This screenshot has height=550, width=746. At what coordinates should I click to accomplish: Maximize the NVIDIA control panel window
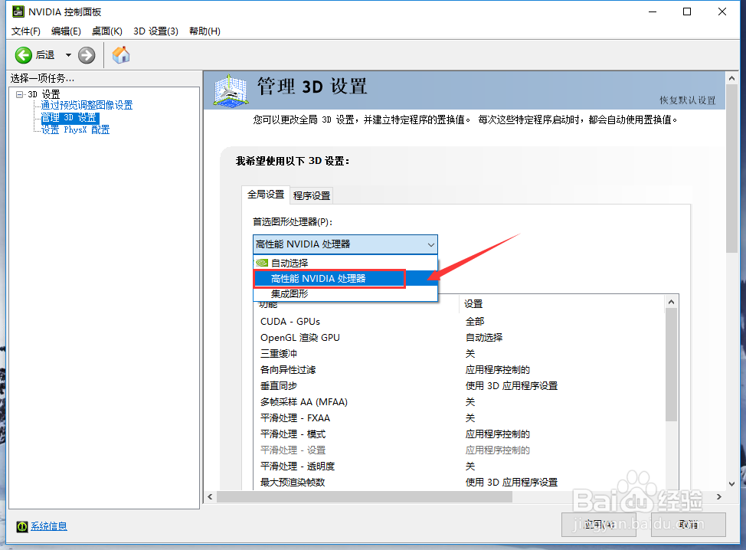click(687, 12)
